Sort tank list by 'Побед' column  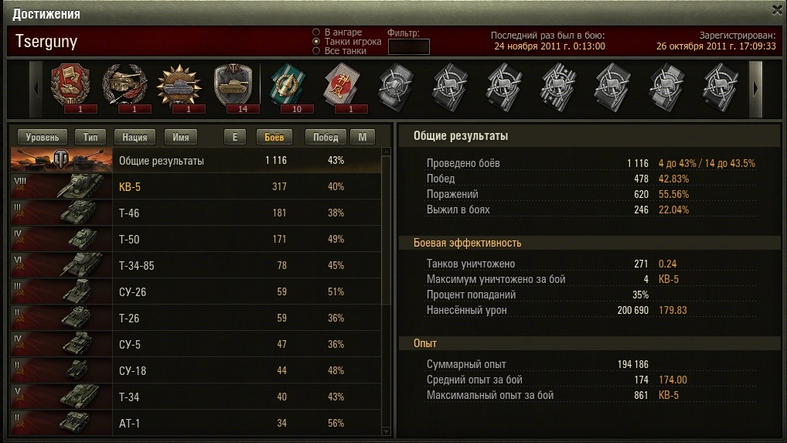tap(325, 137)
